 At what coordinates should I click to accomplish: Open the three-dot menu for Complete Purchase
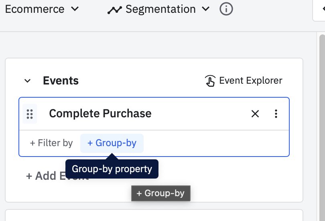(276, 114)
